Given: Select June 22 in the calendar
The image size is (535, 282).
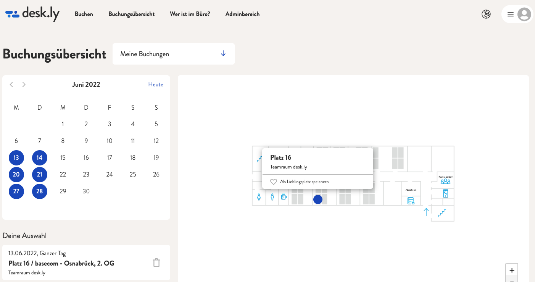Looking at the screenshot, I should coord(63,175).
